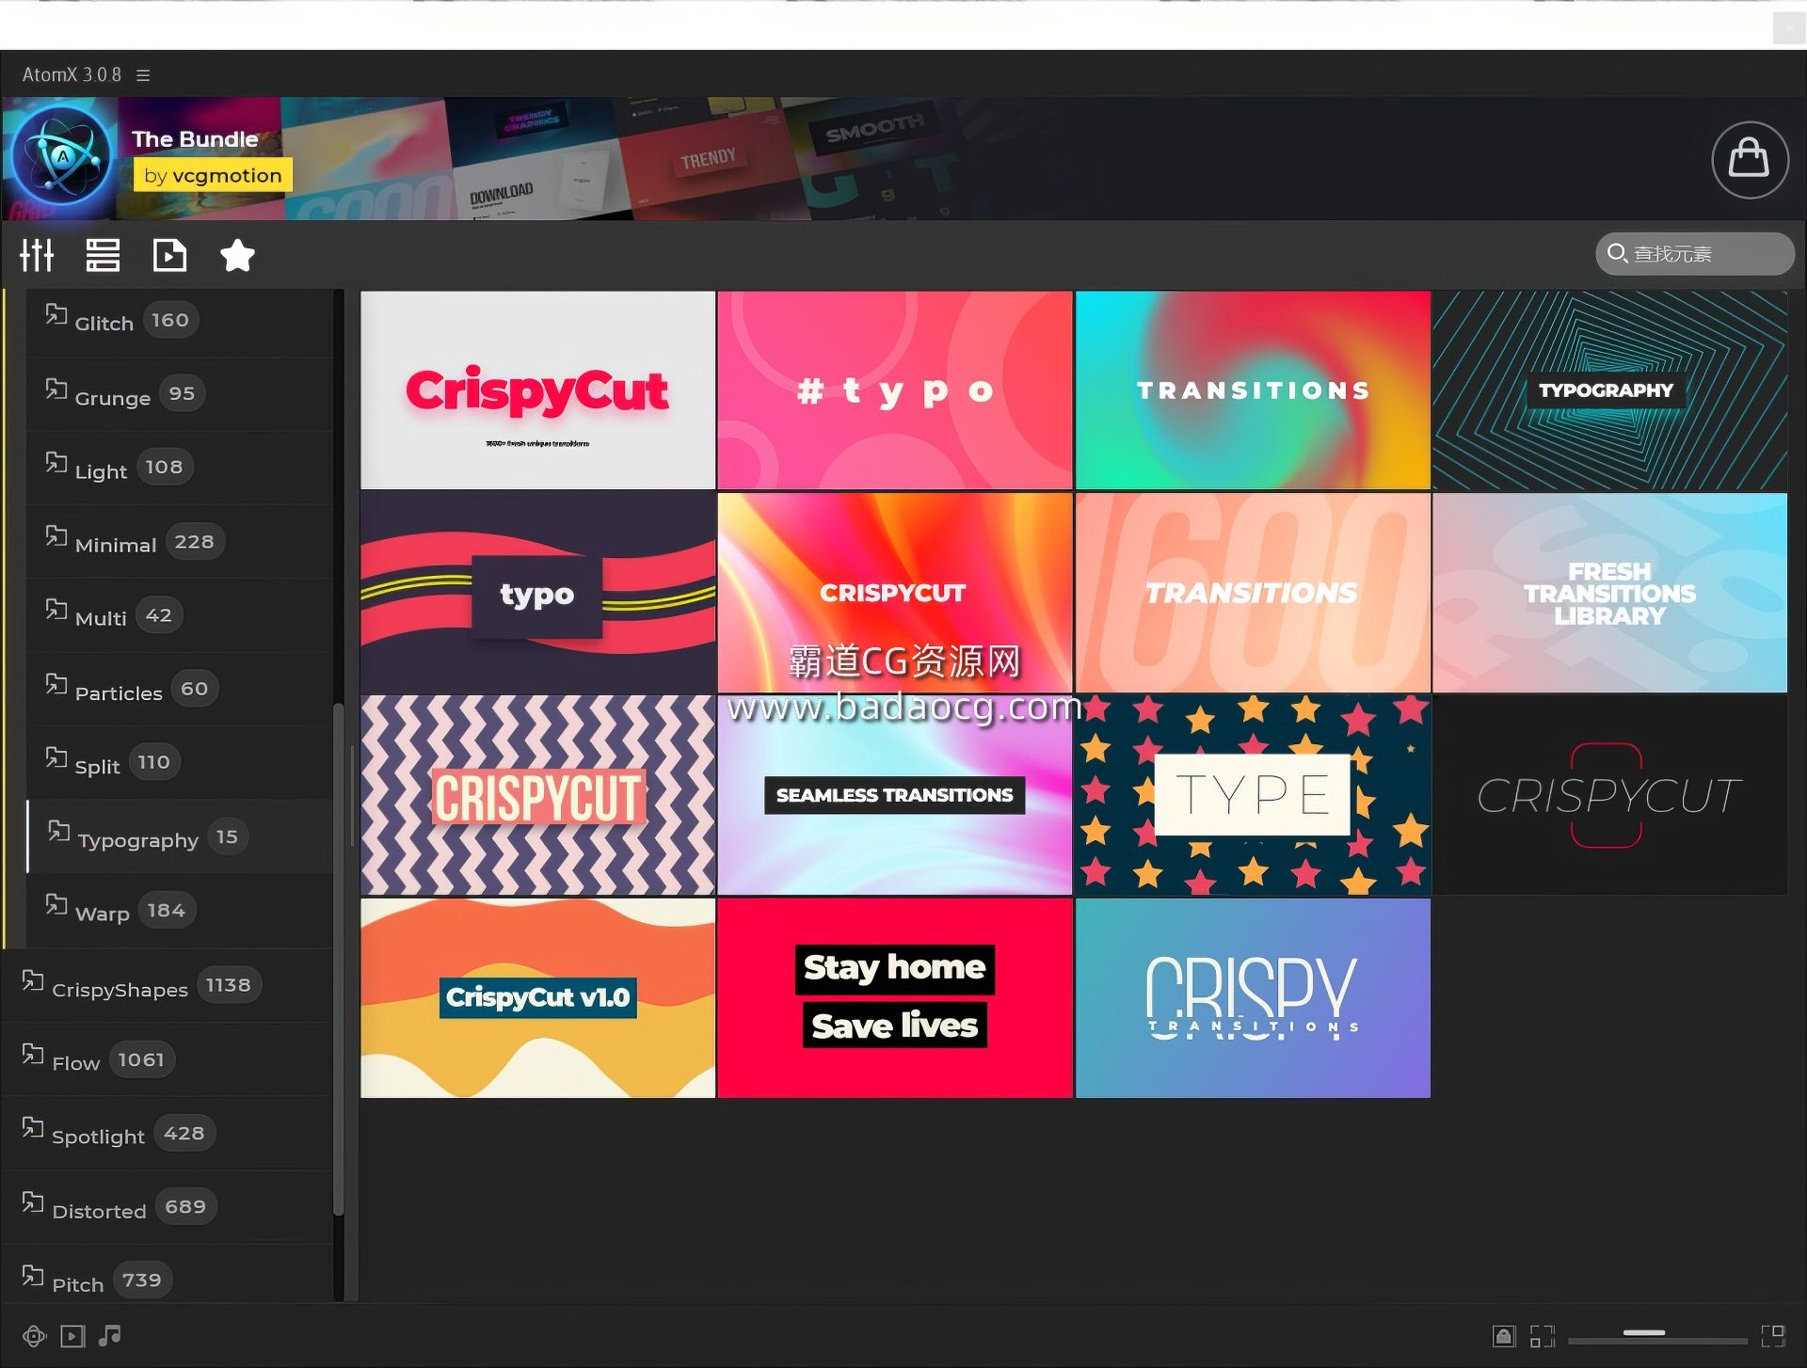This screenshot has width=1807, height=1368.
Task: Open the settings sliders tab icon
Action: point(37,255)
